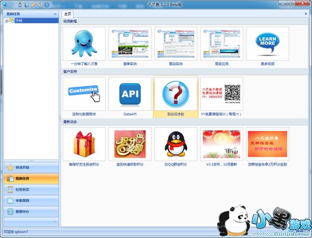Click the pencil edit icon in toolbar
Screen dimensions: 312x238
click(33, 4)
